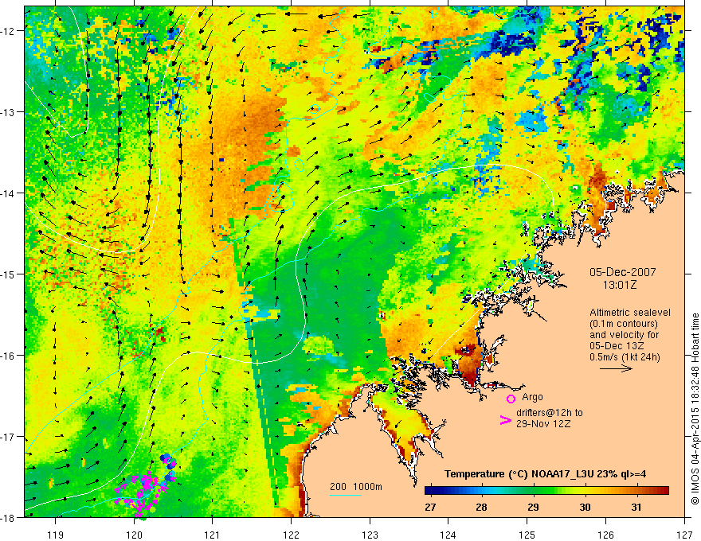Click the cyan 200 1000m isobath legend line

coord(346,495)
